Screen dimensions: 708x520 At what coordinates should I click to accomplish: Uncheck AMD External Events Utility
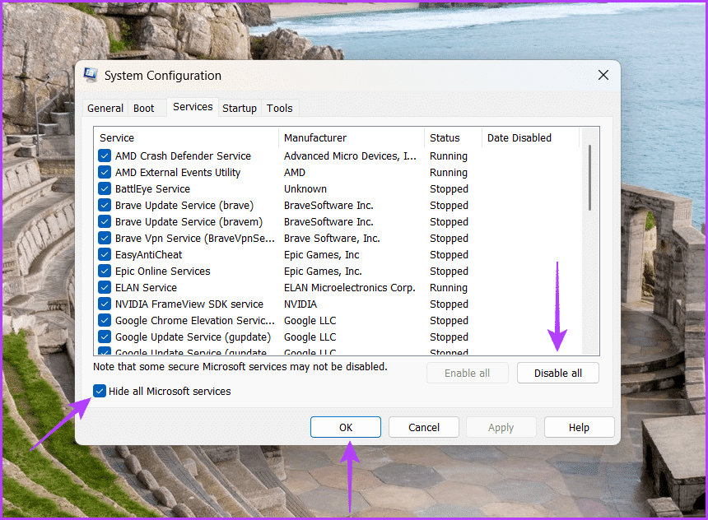click(x=105, y=173)
